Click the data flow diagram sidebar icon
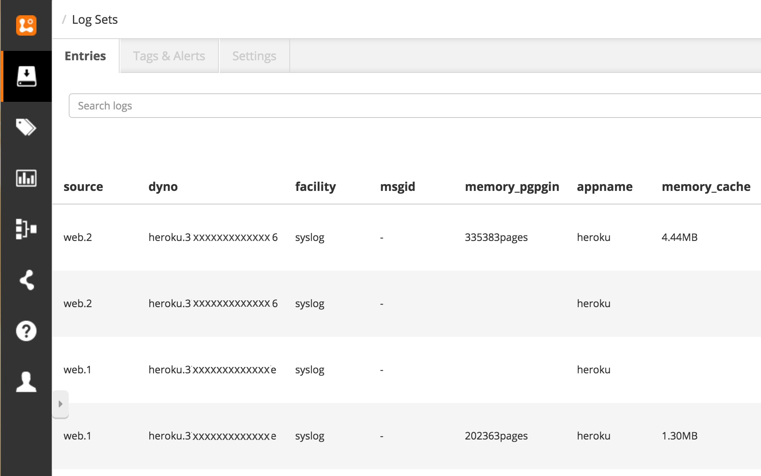This screenshot has width=761, height=476. 26,229
